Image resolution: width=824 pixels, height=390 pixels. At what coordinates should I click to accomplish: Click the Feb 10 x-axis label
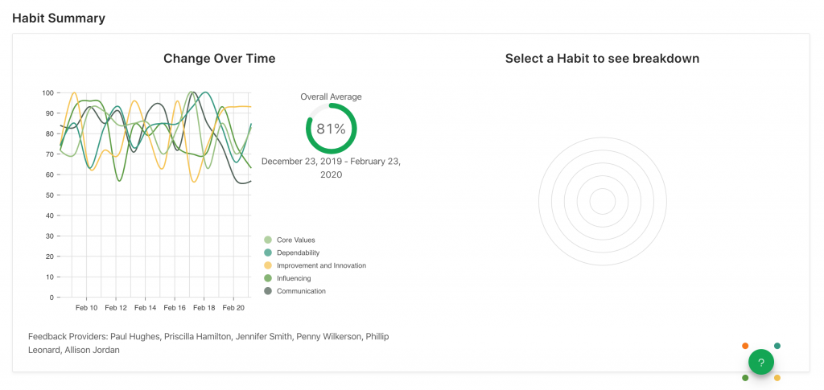[x=87, y=307]
